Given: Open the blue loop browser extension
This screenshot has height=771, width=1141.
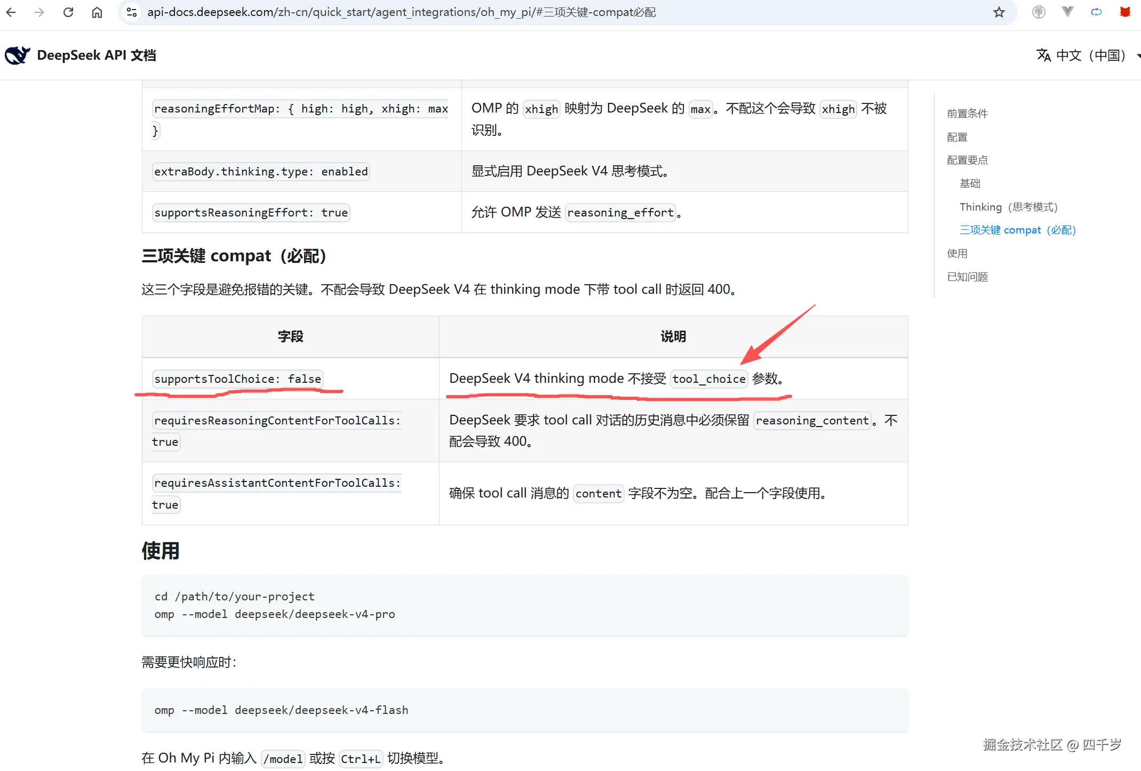Looking at the screenshot, I should (x=1096, y=12).
